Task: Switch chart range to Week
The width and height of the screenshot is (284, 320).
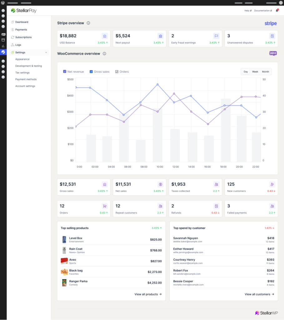Action: [255, 72]
